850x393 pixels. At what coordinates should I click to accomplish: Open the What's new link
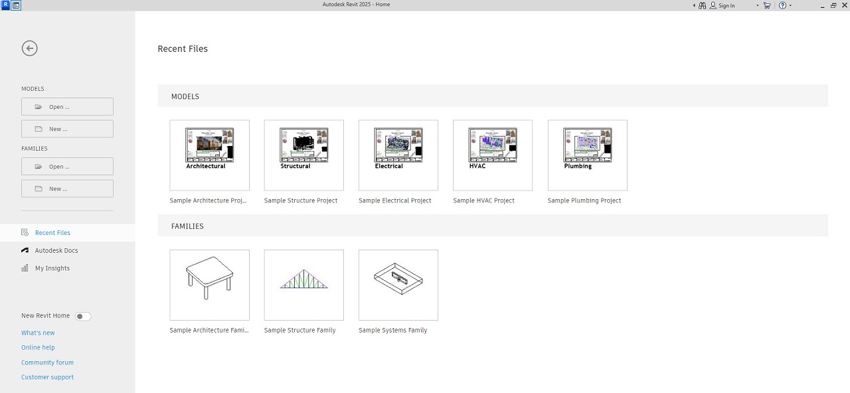(38, 333)
